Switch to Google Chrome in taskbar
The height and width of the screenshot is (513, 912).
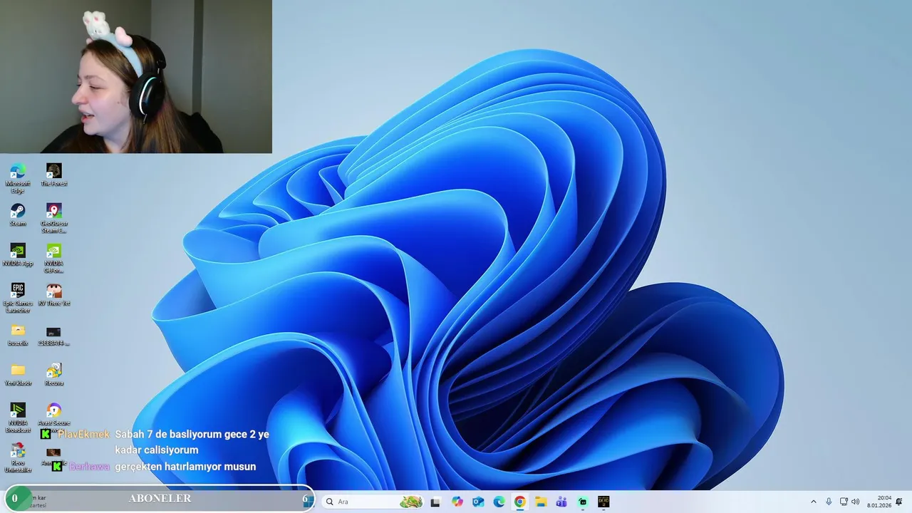(520, 502)
